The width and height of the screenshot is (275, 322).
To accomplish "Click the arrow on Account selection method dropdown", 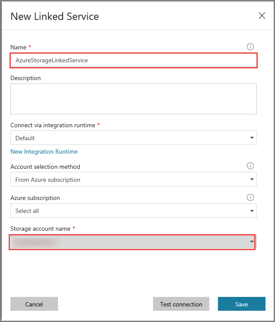I will [252, 180].
